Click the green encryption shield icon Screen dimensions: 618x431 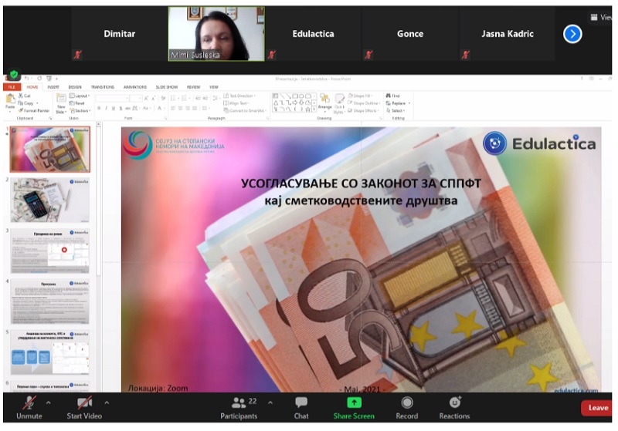[x=14, y=73]
